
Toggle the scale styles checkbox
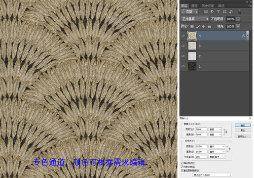182,163
